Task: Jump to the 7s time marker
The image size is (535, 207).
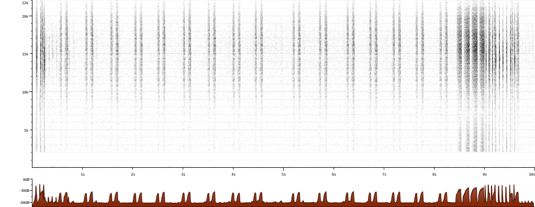Action: (384, 174)
